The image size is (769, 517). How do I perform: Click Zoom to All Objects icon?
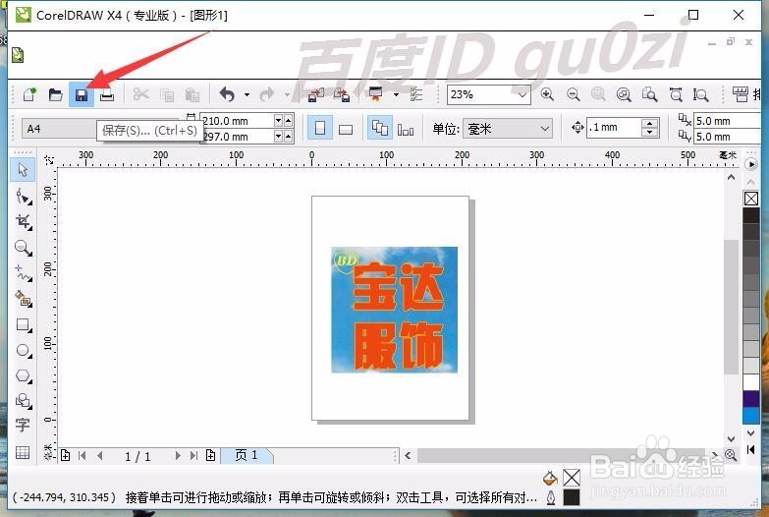coord(624,94)
